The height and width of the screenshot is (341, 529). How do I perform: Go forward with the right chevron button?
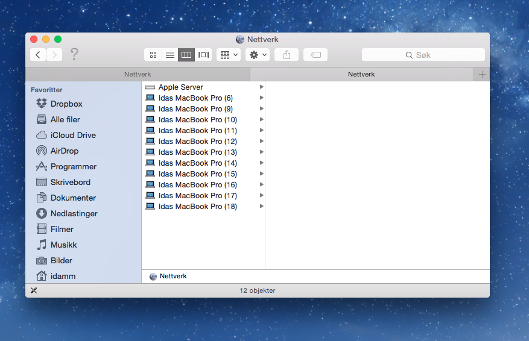[x=54, y=55]
